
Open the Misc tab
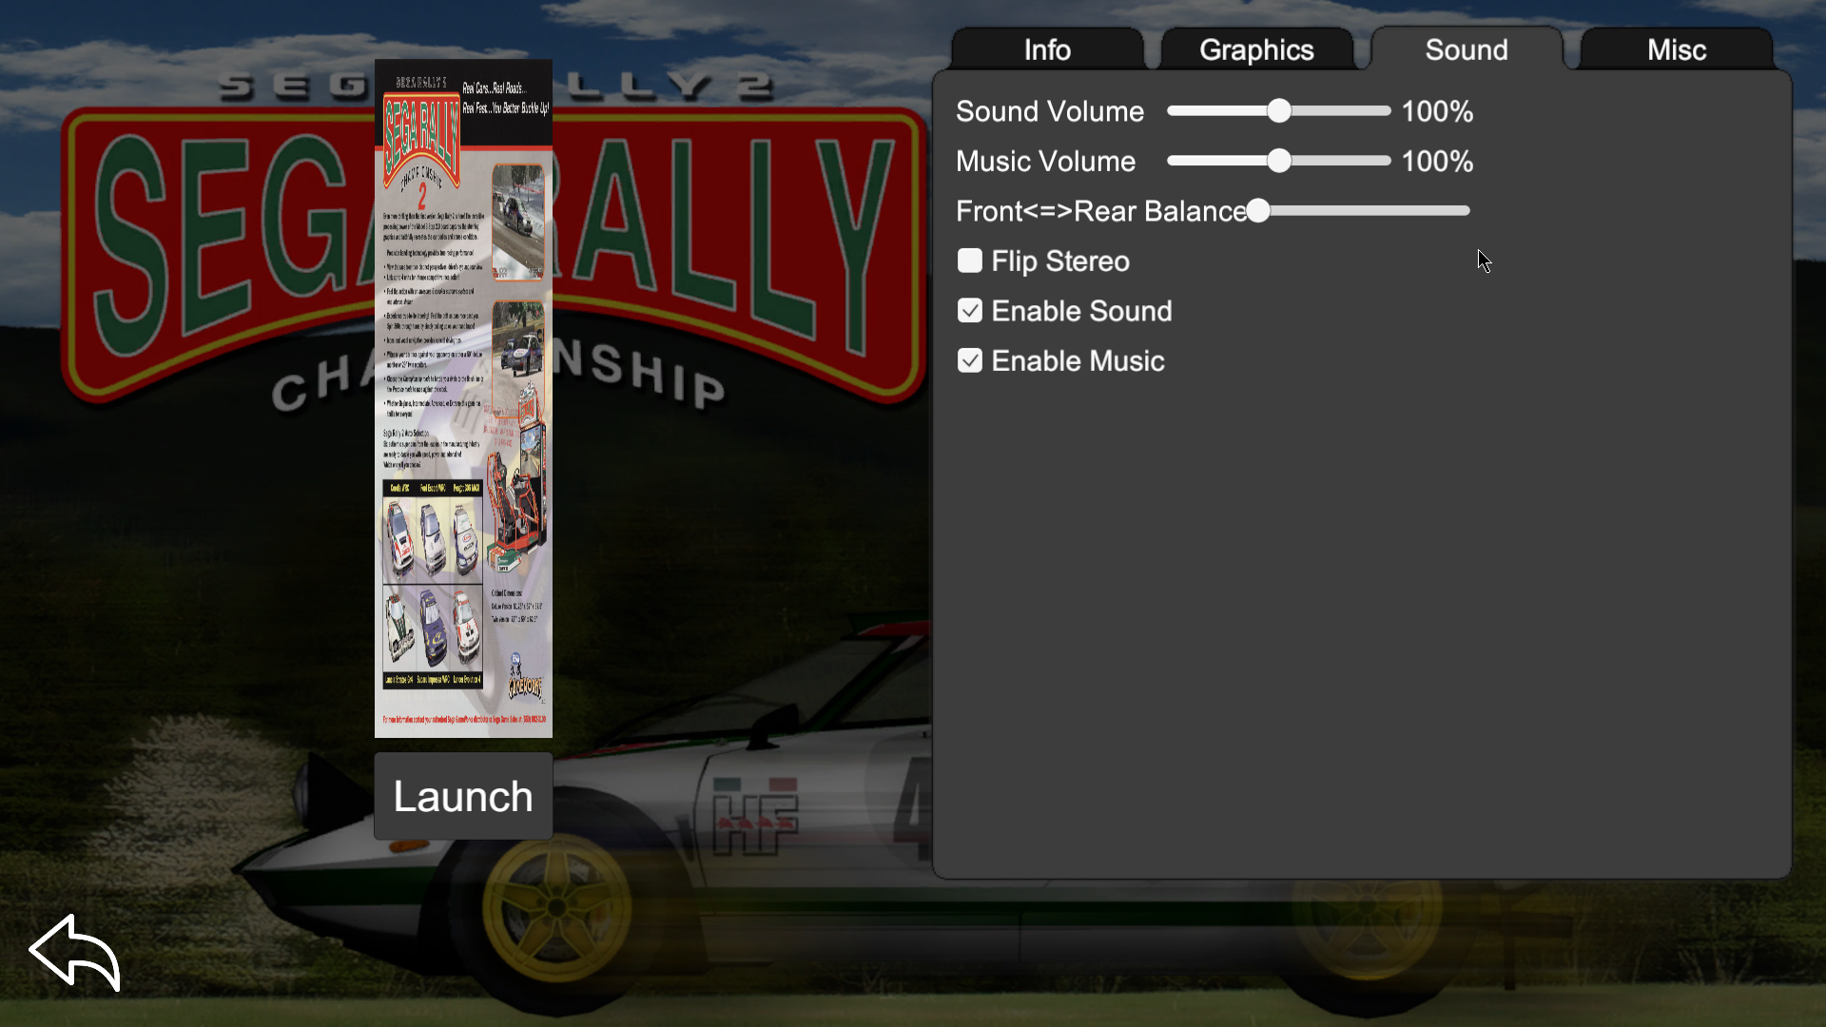[x=1676, y=49]
